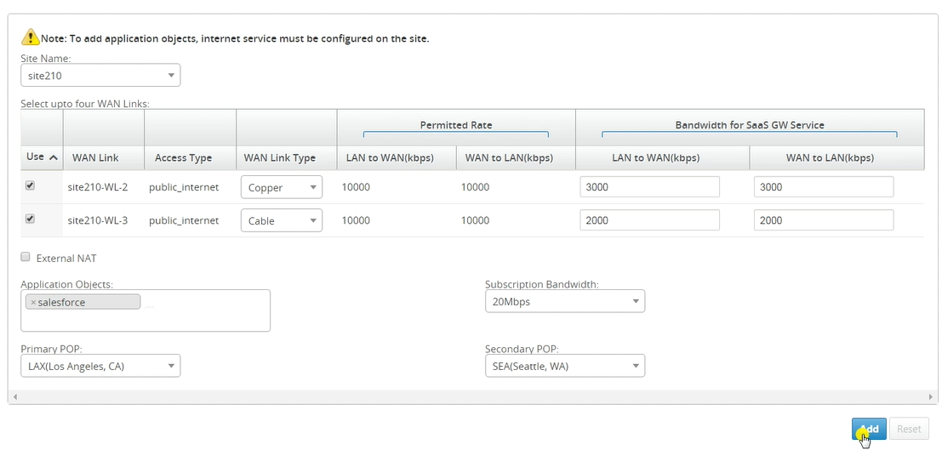Viewport: 942px width, 450px height.
Task: Click public_internet in the site210-WL-2 row
Action: pyautogui.click(x=184, y=187)
